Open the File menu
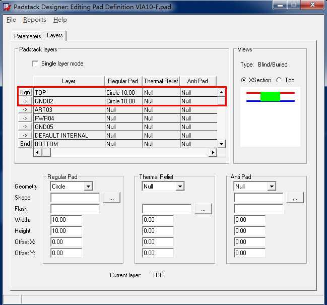 pyautogui.click(x=11, y=20)
